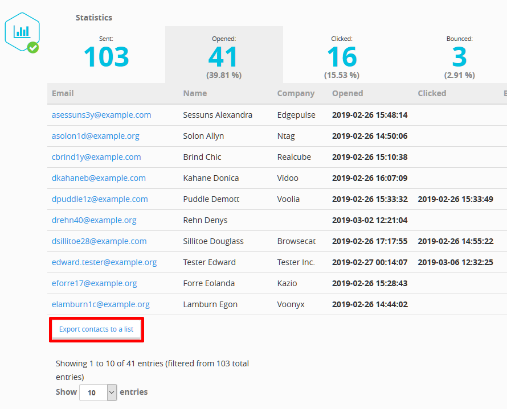This screenshot has height=409, width=507.
Task: Click the elamburn1c@example.org link
Action: tap(100, 304)
